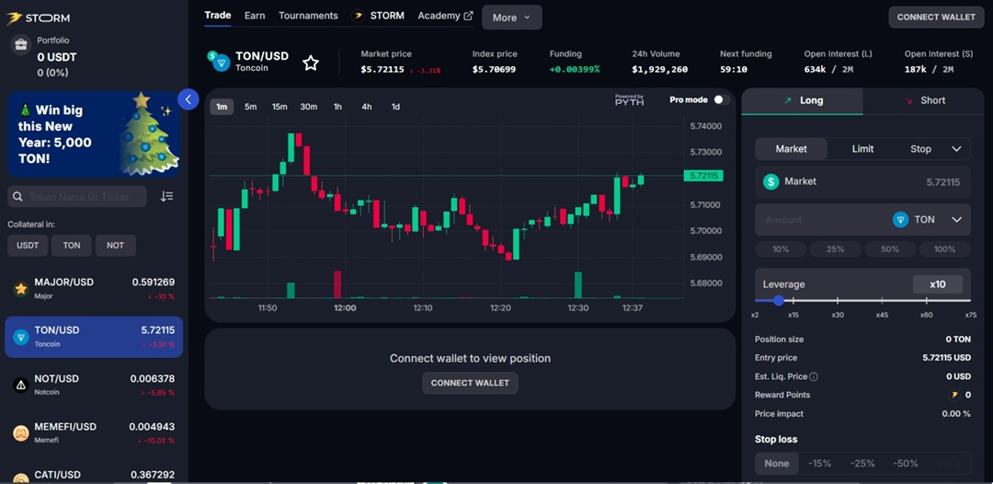Select NOT/USD market row
Screen dimensions: 993x484
pyautogui.click(x=94, y=386)
